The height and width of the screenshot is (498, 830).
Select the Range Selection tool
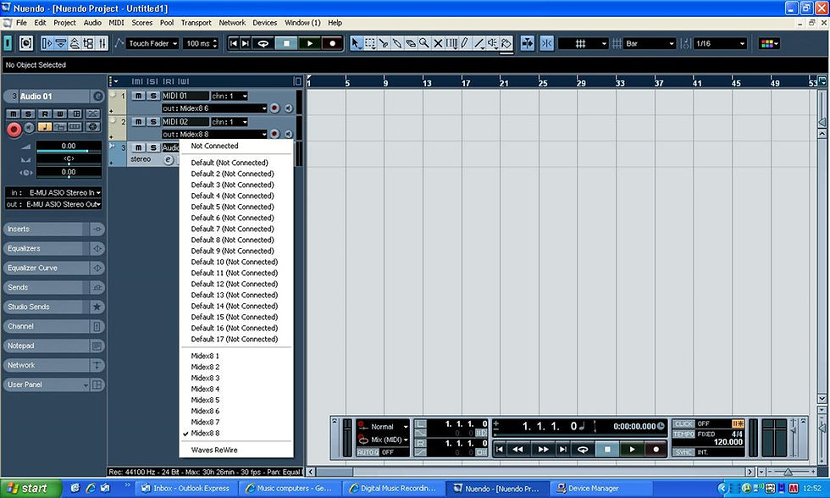tap(370, 43)
